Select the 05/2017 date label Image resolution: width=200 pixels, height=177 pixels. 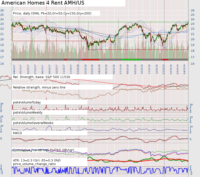click(20, 69)
